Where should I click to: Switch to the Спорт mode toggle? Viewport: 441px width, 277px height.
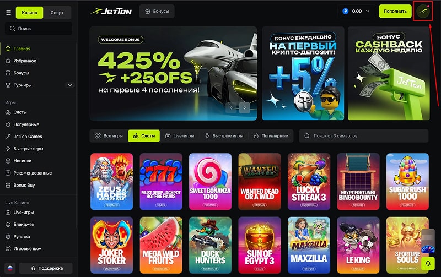click(x=57, y=13)
